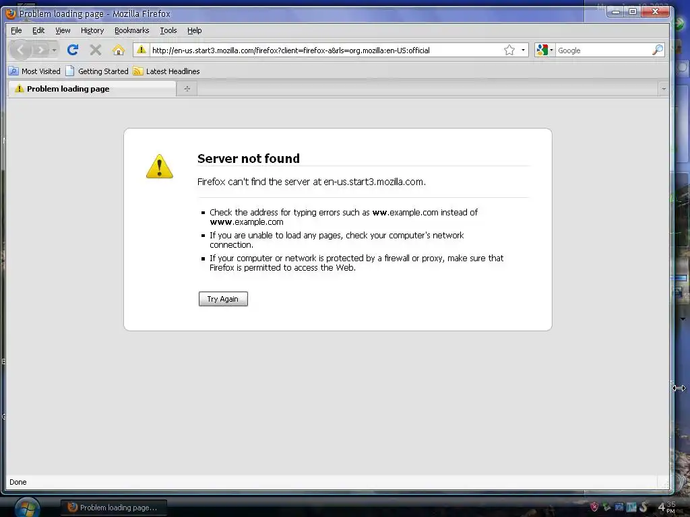Click the teal square tray icon
The width and height of the screenshot is (690, 517).
pyautogui.click(x=631, y=507)
